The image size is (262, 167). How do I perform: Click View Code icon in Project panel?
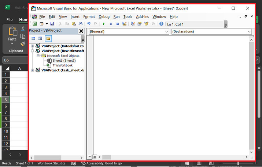click(33, 38)
